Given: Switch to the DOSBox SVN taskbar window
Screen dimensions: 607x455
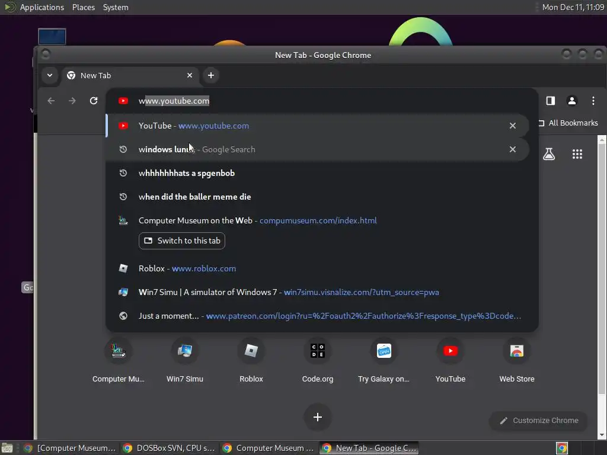Looking at the screenshot, I should tap(169, 448).
